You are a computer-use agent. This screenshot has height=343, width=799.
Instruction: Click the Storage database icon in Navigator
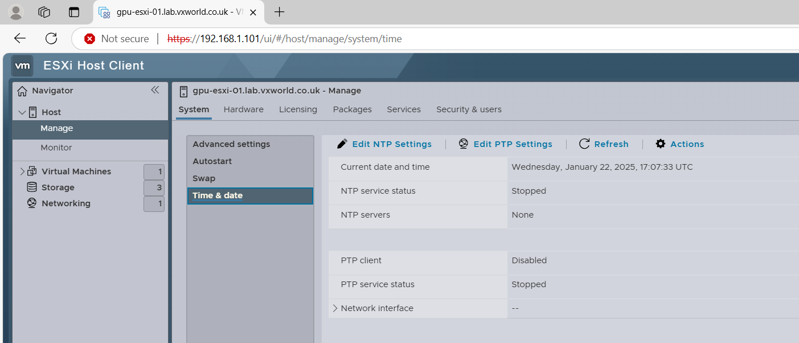(32, 187)
